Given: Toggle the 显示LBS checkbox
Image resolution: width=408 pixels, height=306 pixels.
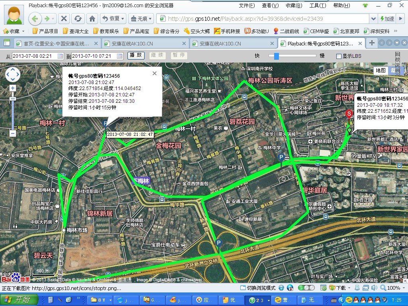Looking at the screenshot, I should tap(339, 56).
